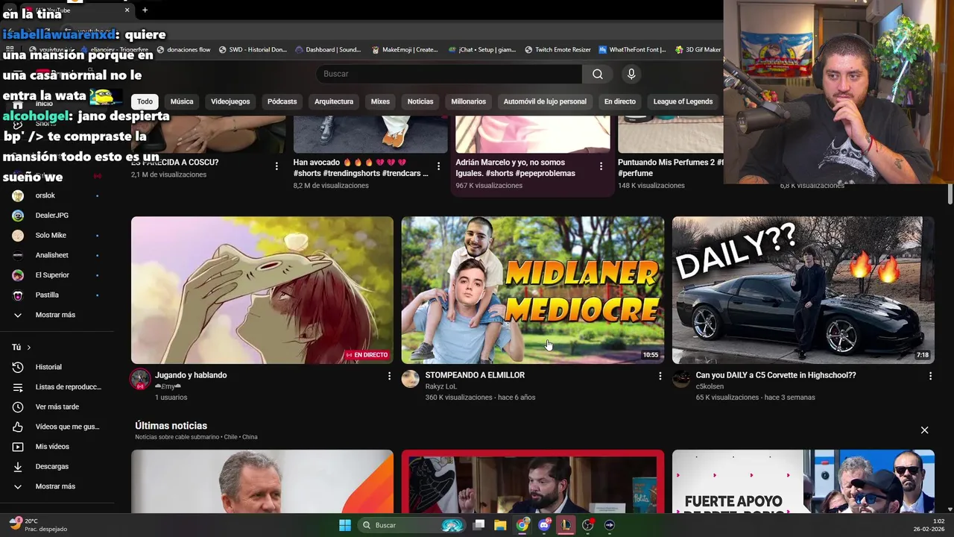
Task: Open options for the Adrián Marcelo short
Action: (x=601, y=166)
